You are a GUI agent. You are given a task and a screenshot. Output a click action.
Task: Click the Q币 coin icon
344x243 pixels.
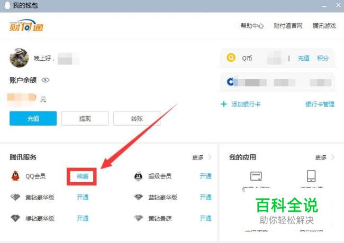231,58
